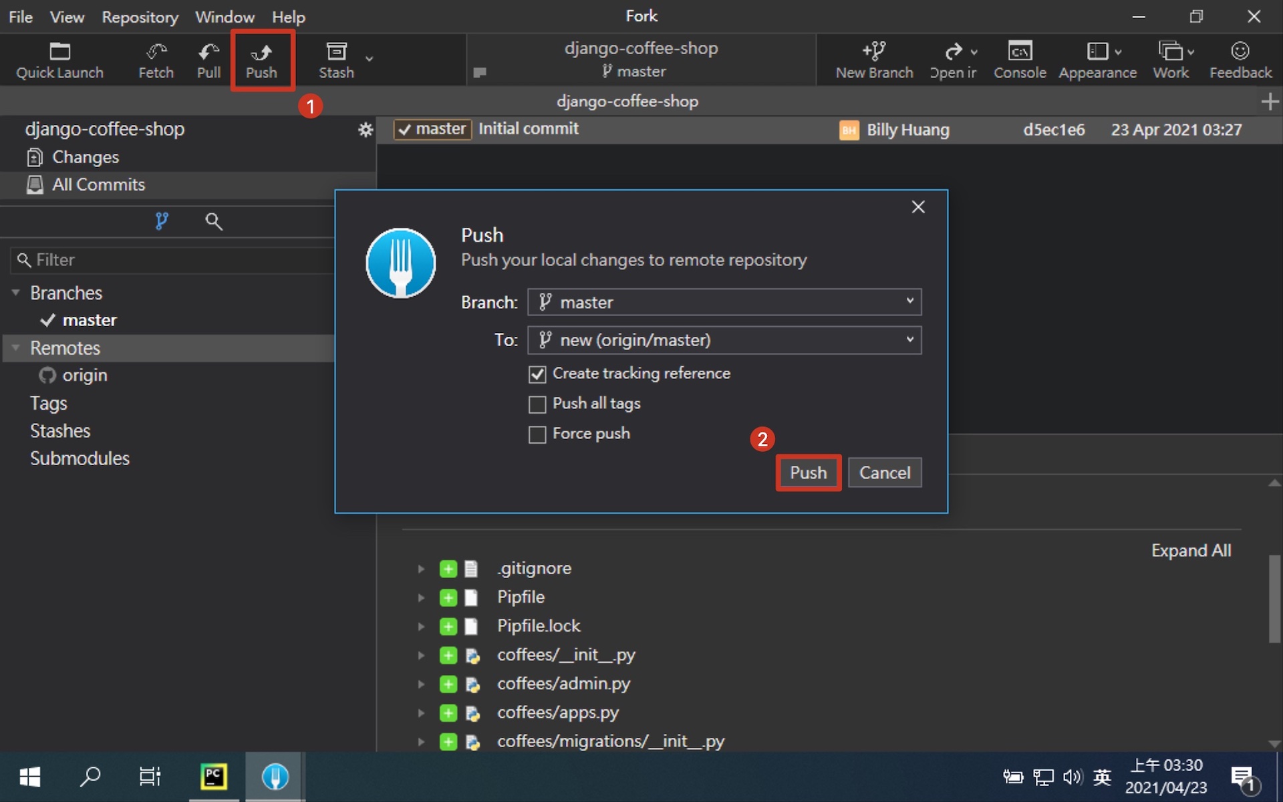Image resolution: width=1283 pixels, height=802 pixels.
Task: Collapse the Branches section
Action: (x=15, y=293)
